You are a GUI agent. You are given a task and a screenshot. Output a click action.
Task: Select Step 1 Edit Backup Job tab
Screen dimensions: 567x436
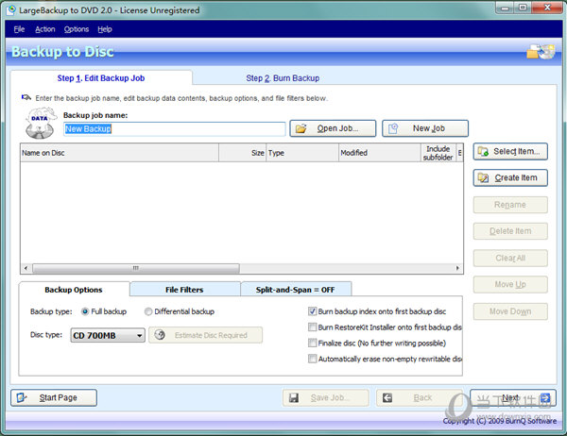(101, 78)
